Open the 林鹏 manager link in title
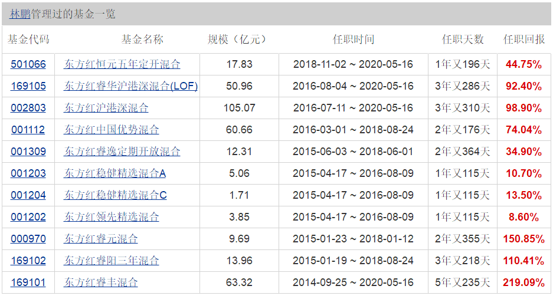Viewport: 553px width, 299px height. pyautogui.click(x=19, y=14)
